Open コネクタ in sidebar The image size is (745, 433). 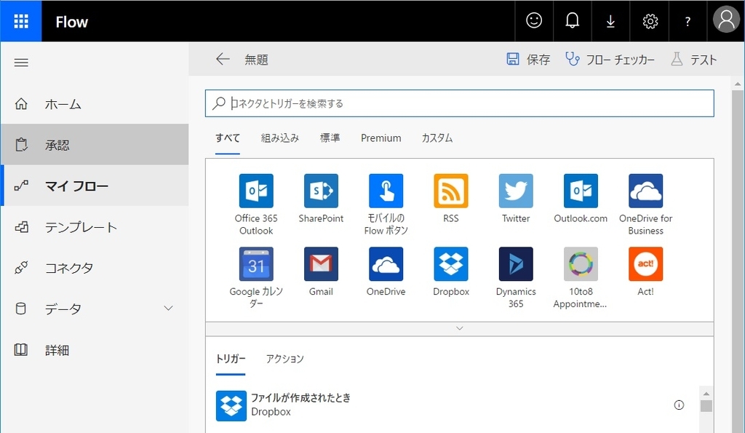[x=95, y=268]
